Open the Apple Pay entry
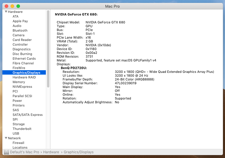This screenshot has height=158, width=225. pyautogui.click(x=20, y=21)
